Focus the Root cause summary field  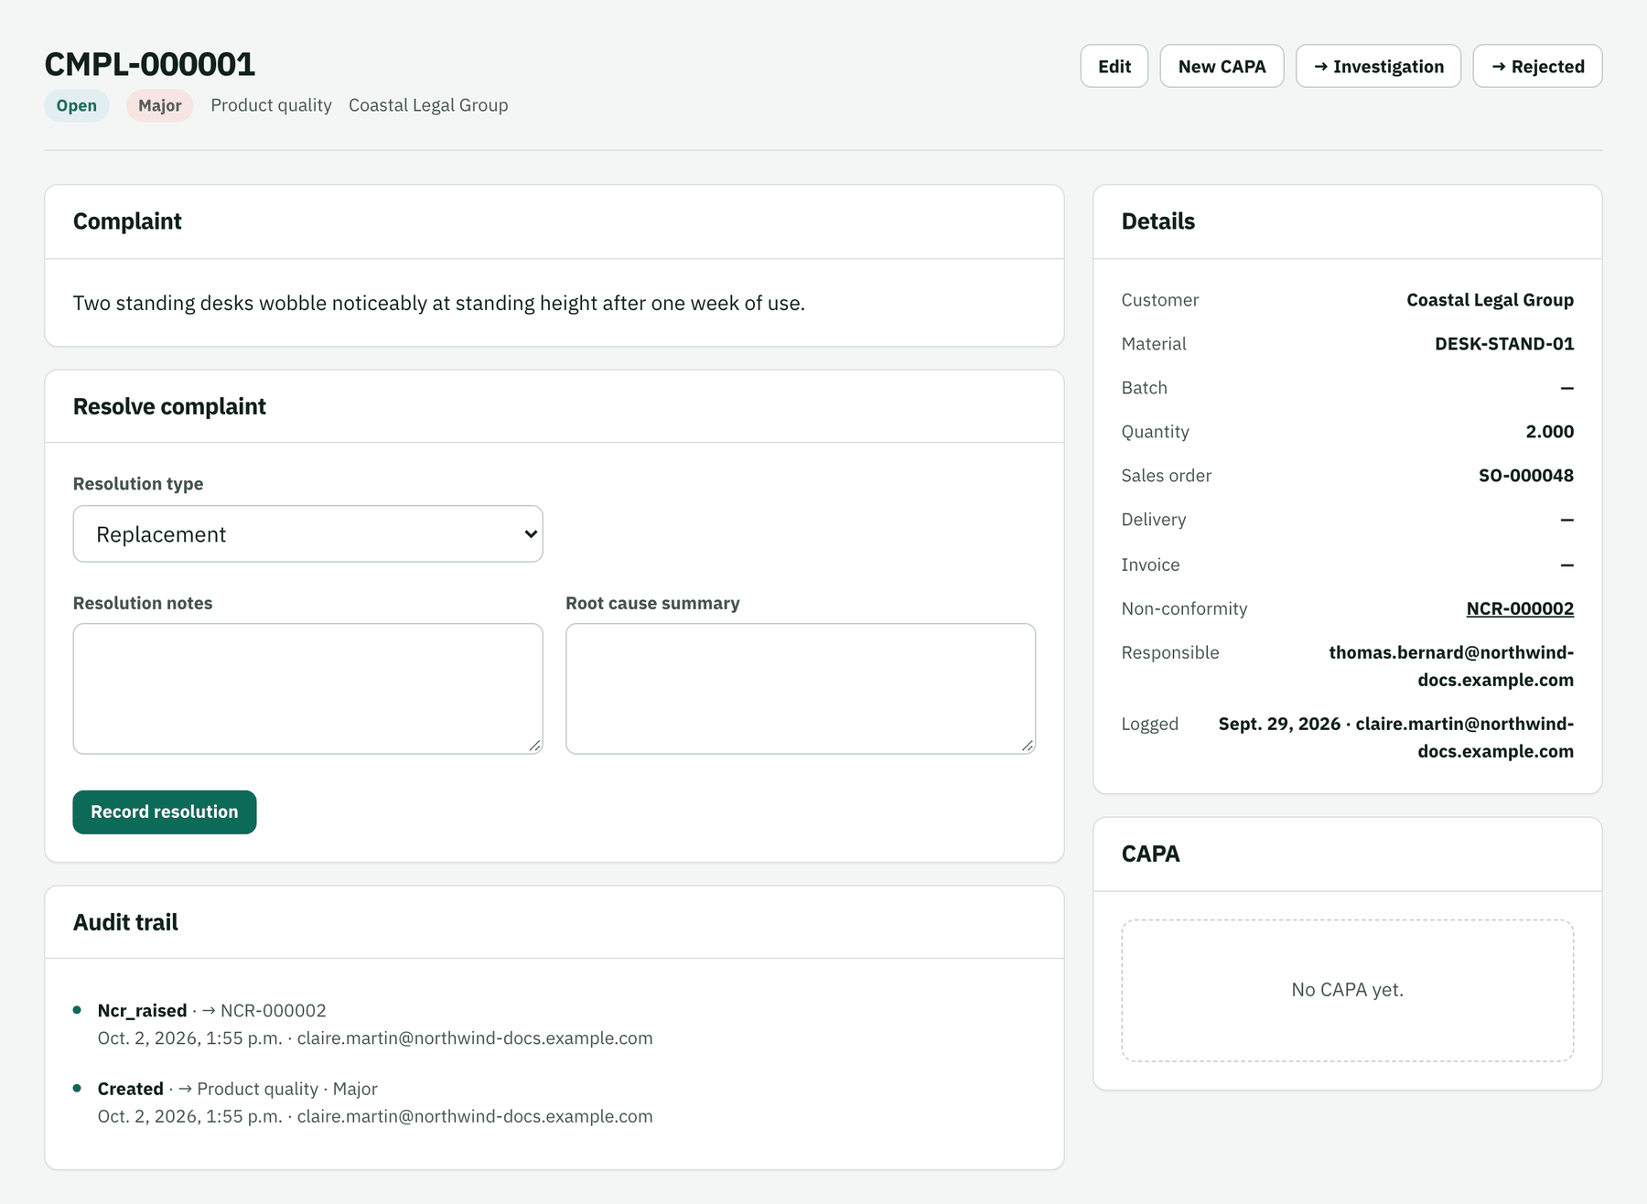pyautogui.click(x=801, y=689)
